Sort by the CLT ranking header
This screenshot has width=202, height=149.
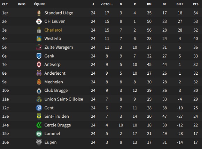(5, 4)
